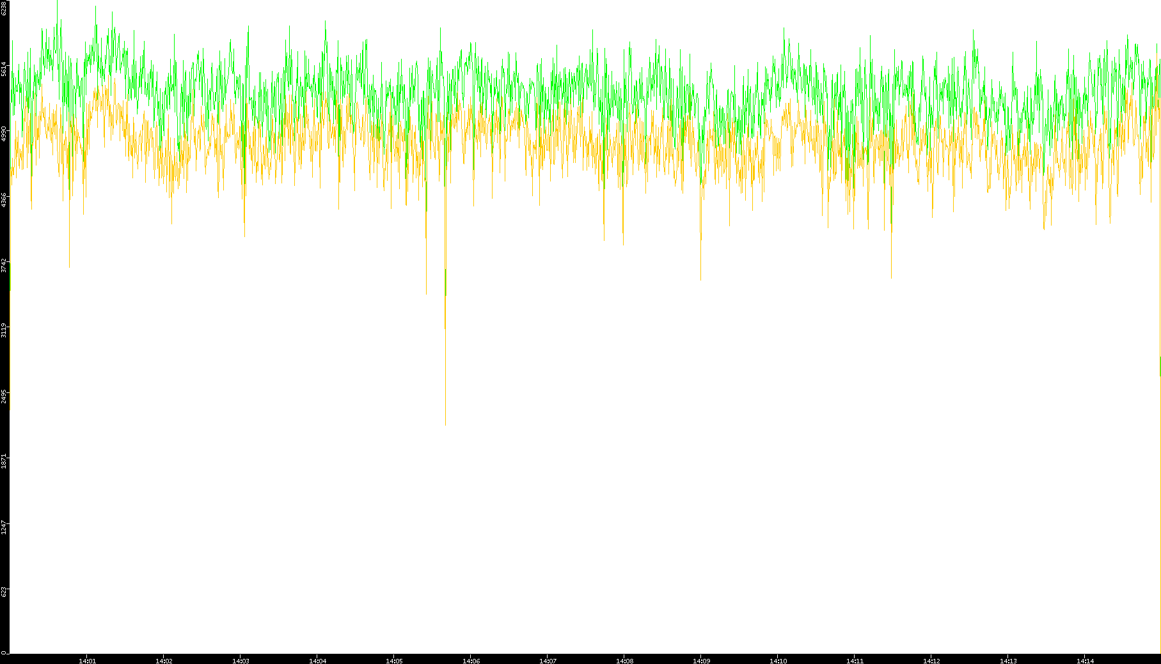Image resolution: width=1161 pixels, height=664 pixels.
Task: Click the 14:09 time axis label
Action: pos(701,661)
